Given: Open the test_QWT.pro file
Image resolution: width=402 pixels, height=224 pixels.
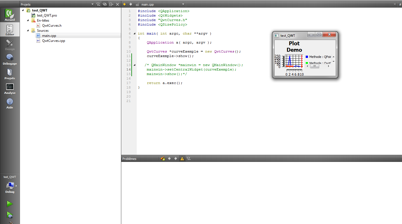Looking at the screenshot, I should click(47, 15).
